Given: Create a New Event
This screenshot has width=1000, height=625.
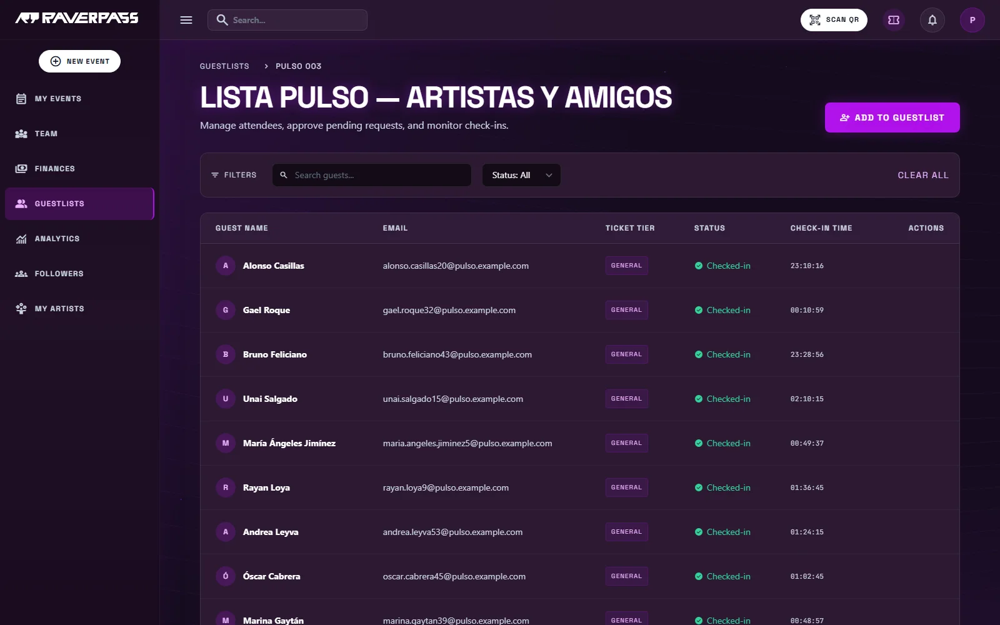Looking at the screenshot, I should [x=79, y=61].
